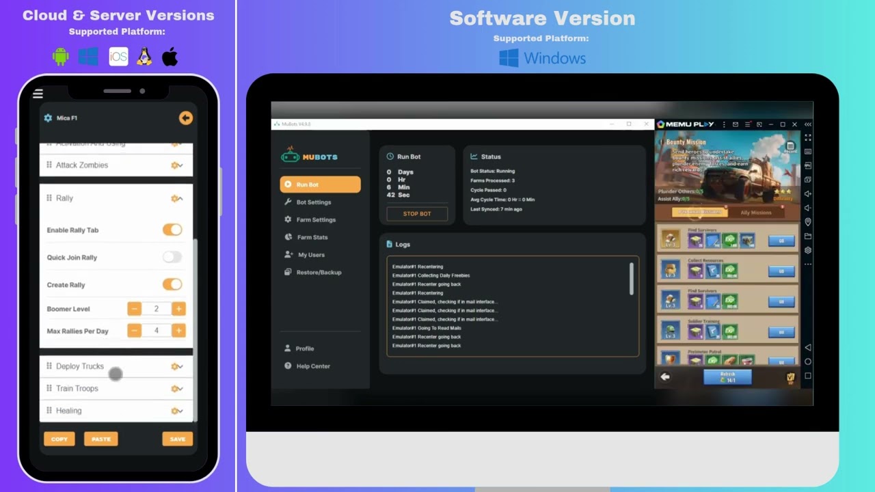Click the gear icon next to Mica F1
Image resolution: width=875 pixels, height=492 pixels.
(48, 118)
